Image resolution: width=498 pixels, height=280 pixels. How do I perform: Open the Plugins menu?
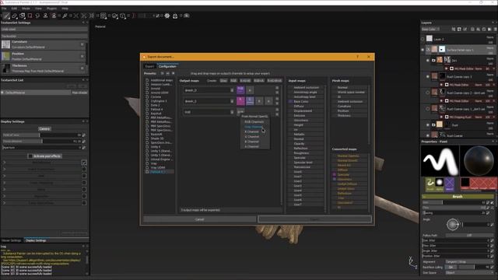click(x=51, y=9)
